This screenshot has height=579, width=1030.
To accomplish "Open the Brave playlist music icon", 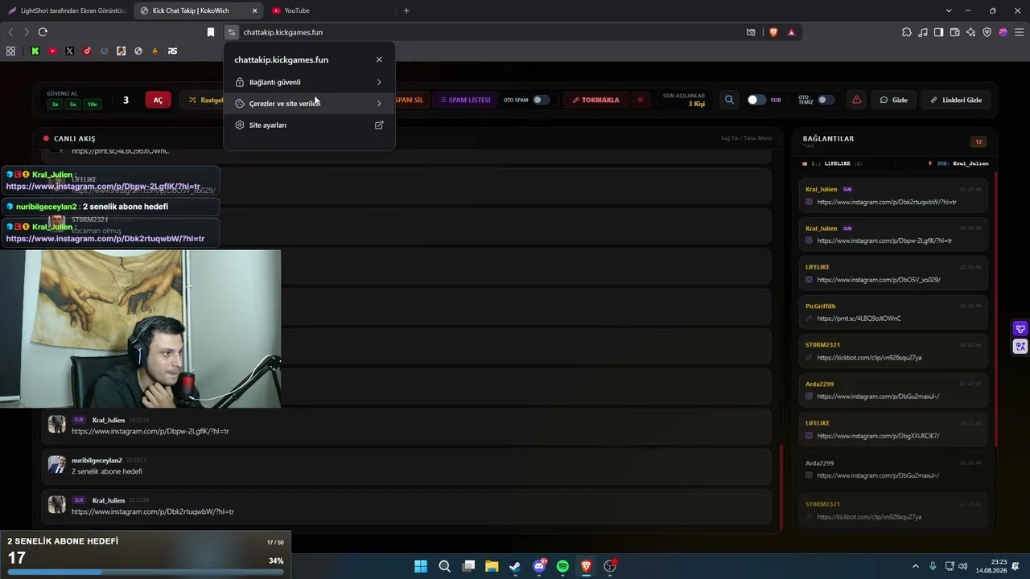I will 923,32.
